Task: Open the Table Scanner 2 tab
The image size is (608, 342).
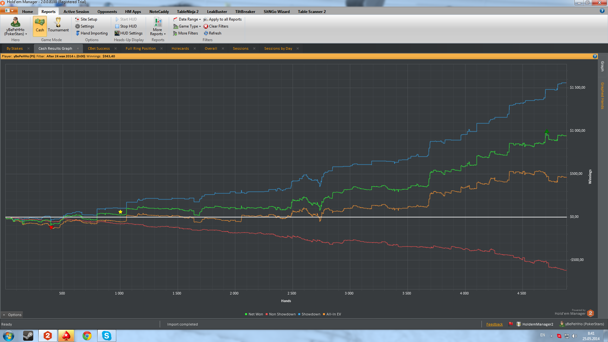Action: (312, 12)
